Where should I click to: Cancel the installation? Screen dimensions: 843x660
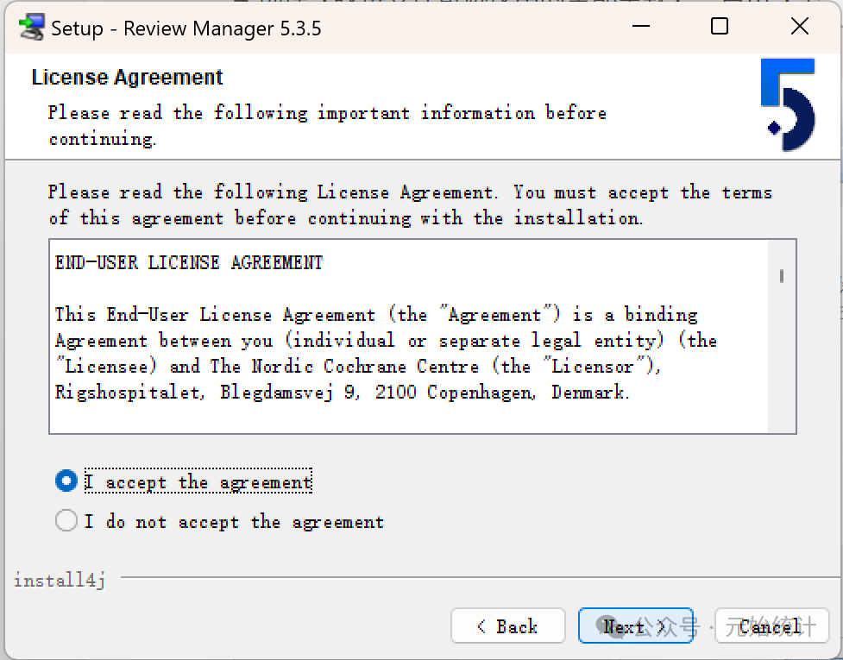point(771,626)
